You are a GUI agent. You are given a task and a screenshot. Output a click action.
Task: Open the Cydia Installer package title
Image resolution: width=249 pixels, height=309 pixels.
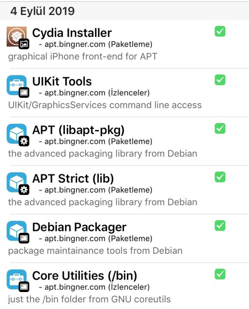(x=72, y=32)
